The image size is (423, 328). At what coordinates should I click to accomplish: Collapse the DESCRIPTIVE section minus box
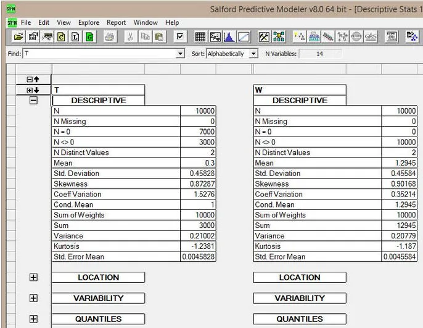pyautogui.click(x=33, y=101)
